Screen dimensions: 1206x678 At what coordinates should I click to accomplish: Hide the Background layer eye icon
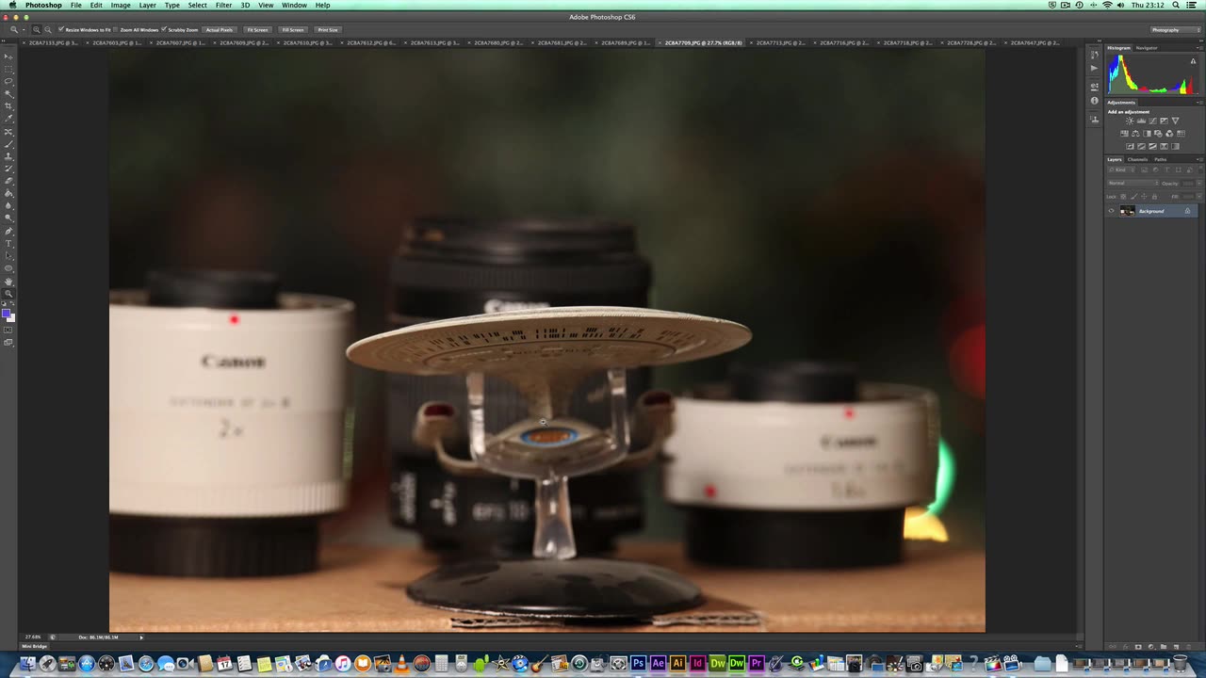click(1111, 211)
